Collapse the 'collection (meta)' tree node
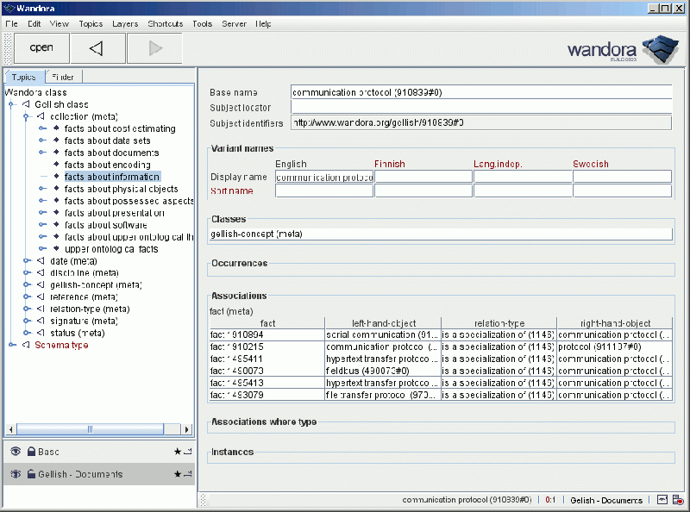 coord(27,116)
